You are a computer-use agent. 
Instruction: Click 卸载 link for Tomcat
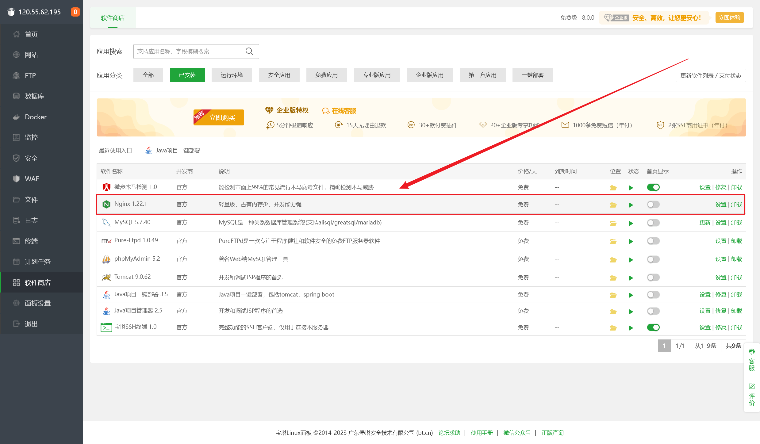point(737,277)
